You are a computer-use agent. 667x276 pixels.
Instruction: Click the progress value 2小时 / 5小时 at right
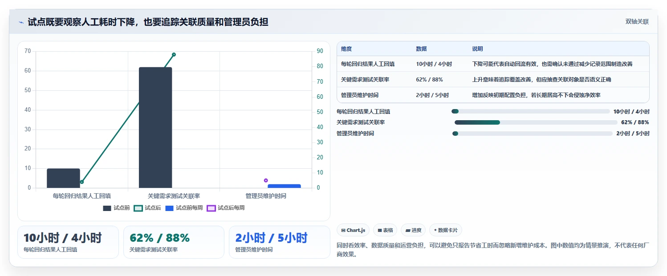pos(633,134)
